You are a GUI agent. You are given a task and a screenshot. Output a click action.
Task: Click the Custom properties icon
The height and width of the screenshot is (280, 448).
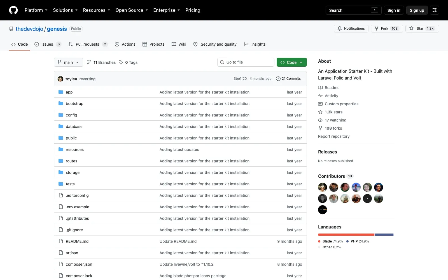pos(320,104)
